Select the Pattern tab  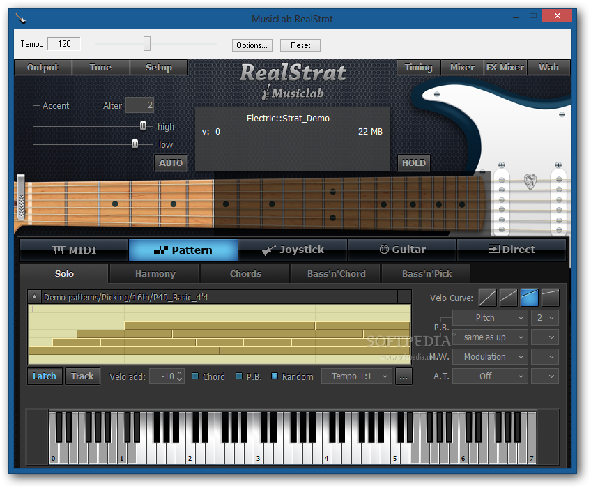point(183,250)
